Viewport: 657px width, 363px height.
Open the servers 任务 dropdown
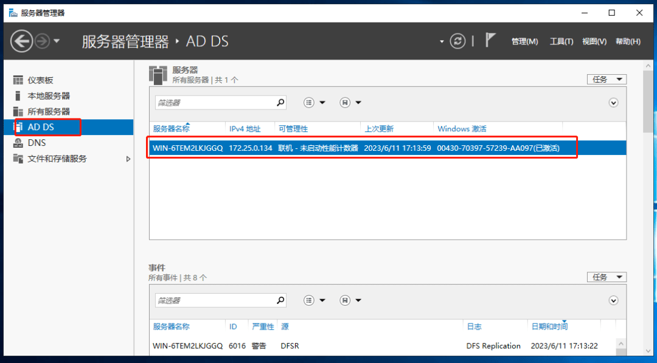point(607,80)
